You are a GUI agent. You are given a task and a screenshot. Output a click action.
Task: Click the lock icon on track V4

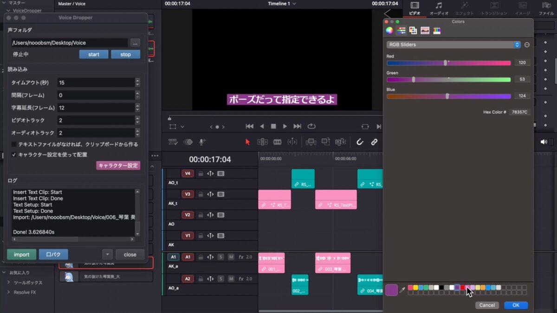201,174
